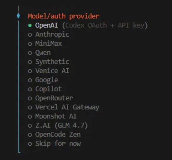Select Vercel AI Gateway provider
172x160 pixels.
pyautogui.click(x=67, y=107)
